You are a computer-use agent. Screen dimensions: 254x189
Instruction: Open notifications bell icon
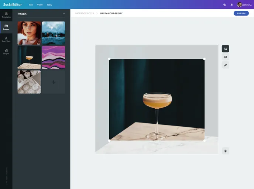click(231, 5)
